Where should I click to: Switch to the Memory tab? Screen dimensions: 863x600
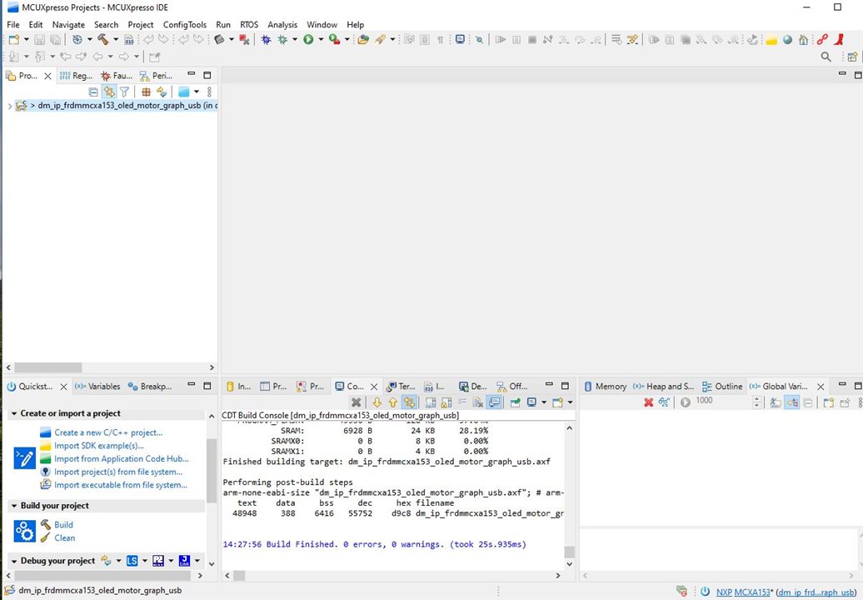[x=605, y=387]
